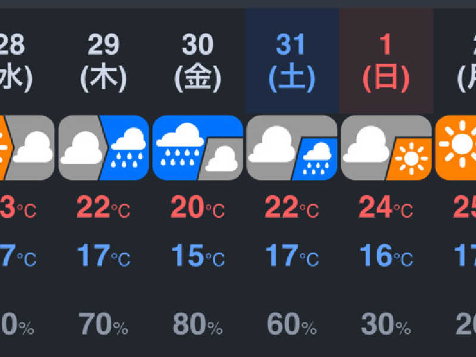The image size is (476, 357).
Task: Click the 15°C low temperature for Friday
Action: click(198, 256)
